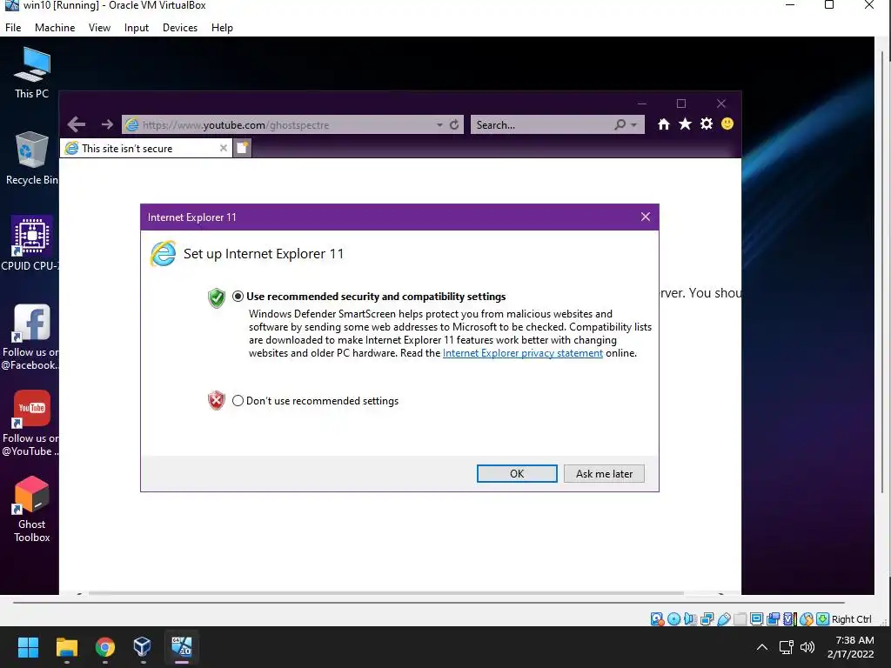This screenshot has height=668, width=891.
Task: Open the VirtualBox View menu
Action: (x=99, y=27)
